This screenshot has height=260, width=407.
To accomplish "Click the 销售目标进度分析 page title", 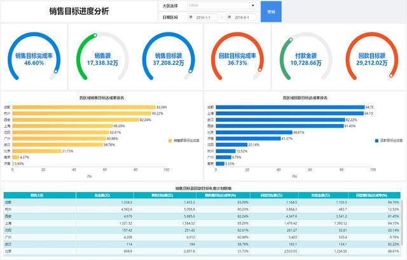I will coord(79,11).
